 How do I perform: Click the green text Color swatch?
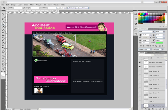coord(159,43)
